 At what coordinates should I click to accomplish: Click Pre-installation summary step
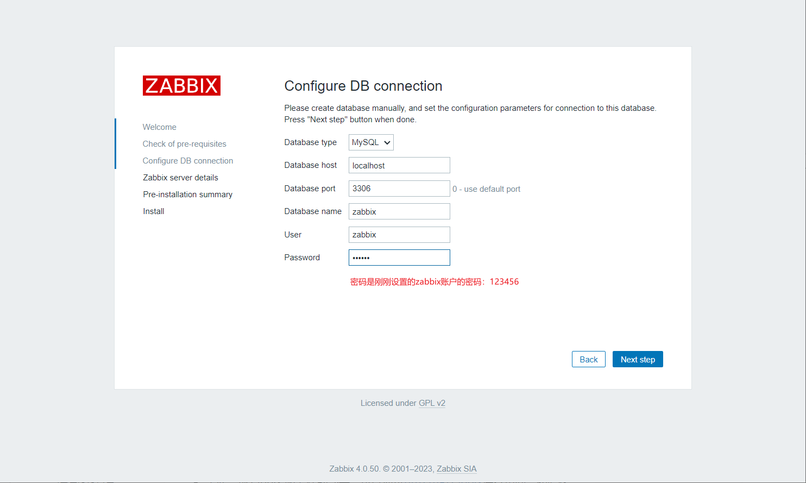(x=187, y=195)
